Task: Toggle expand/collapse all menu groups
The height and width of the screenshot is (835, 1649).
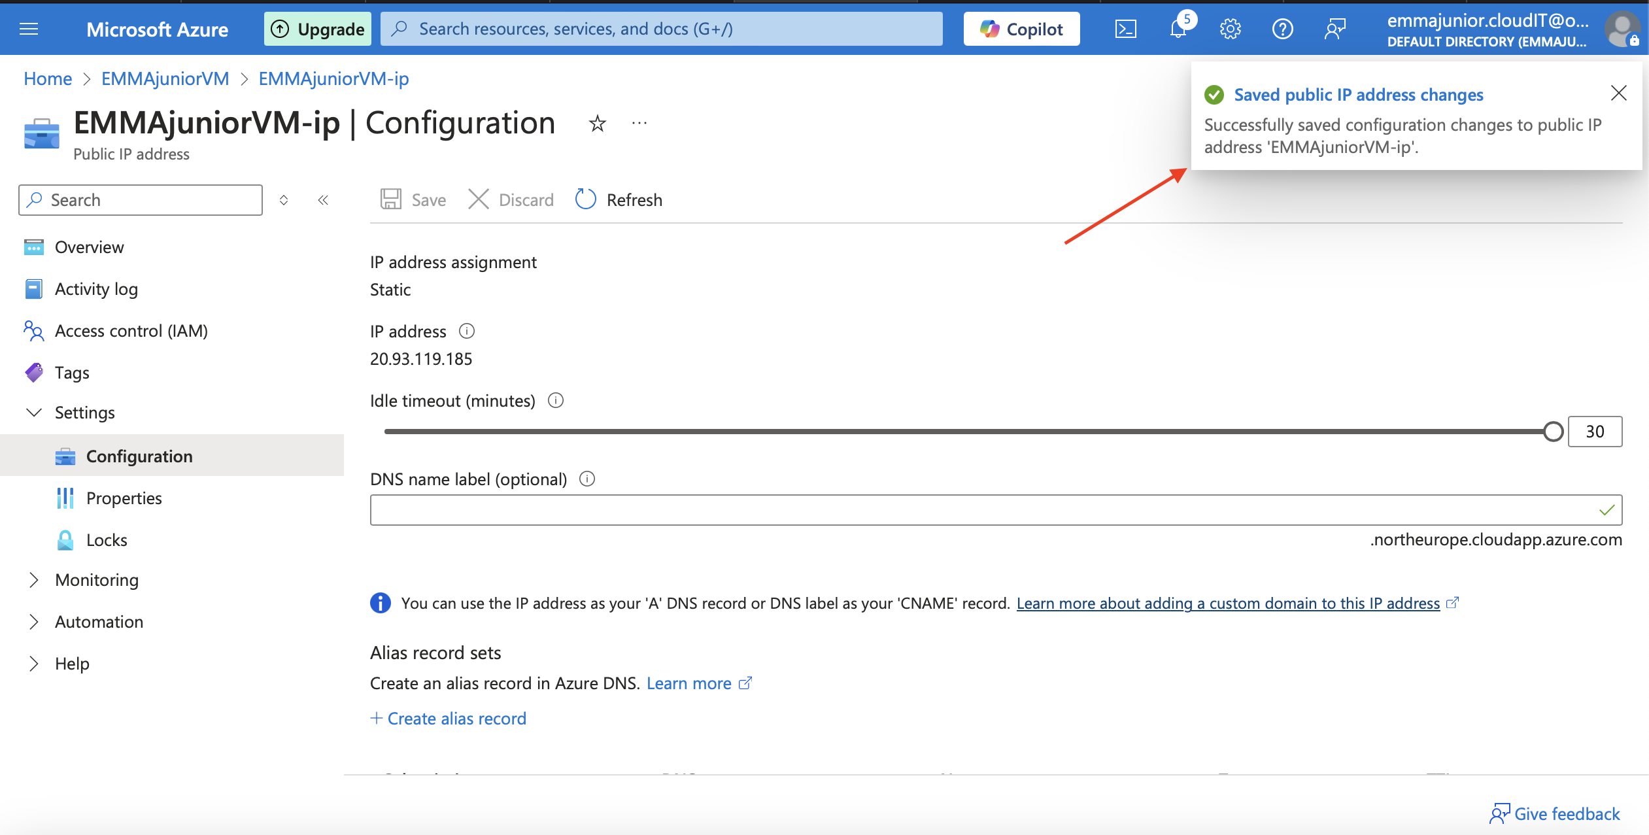Action: (284, 200)
